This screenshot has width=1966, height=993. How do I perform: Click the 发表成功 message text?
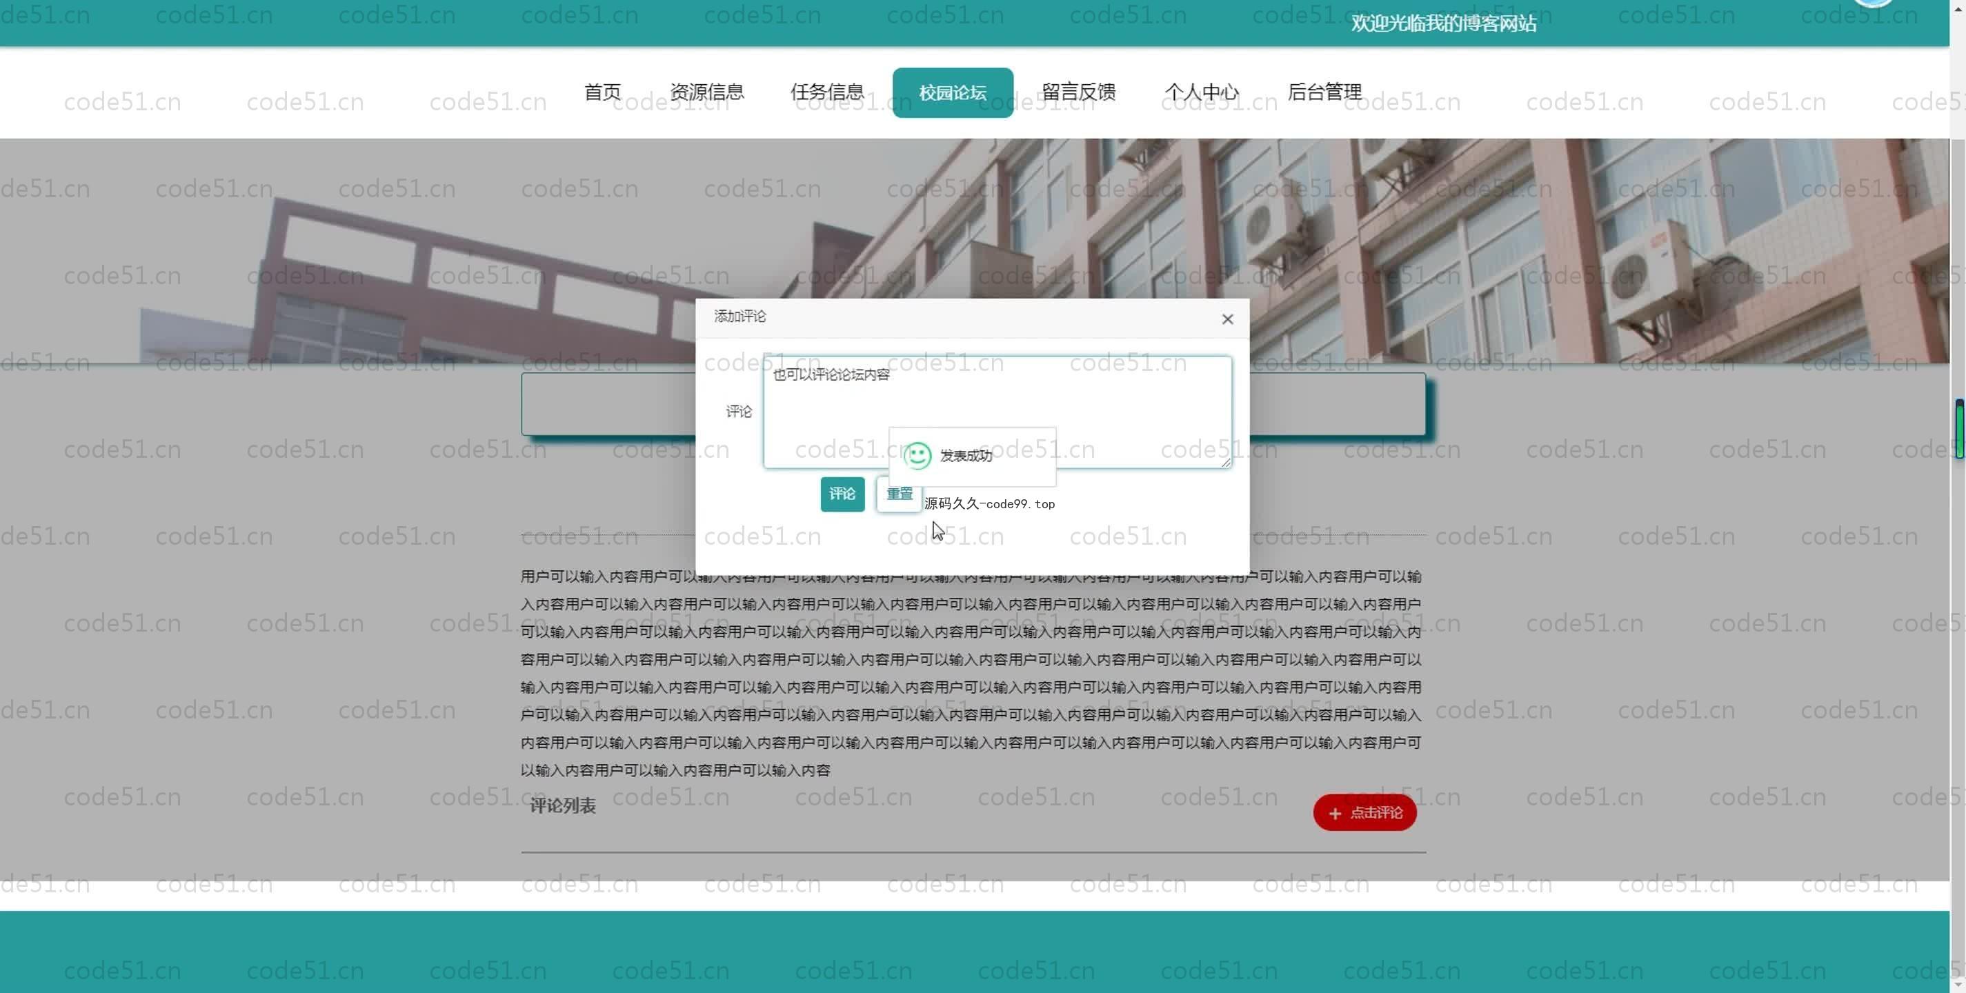point(966,456)
